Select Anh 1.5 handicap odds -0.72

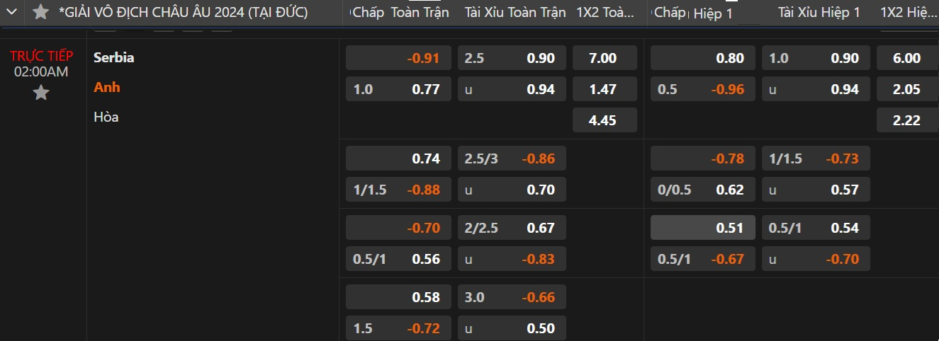[398, 328]
